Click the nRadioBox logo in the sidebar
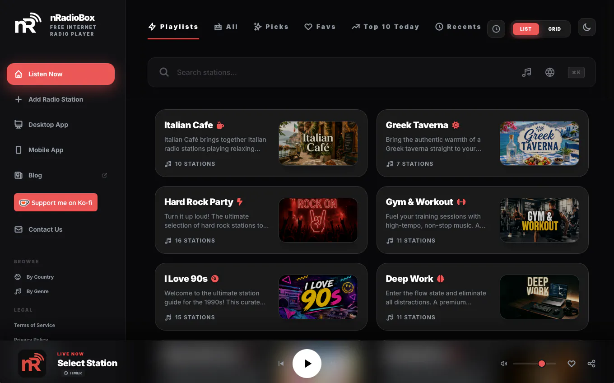 pyautogui.click(x=28, y=23)
